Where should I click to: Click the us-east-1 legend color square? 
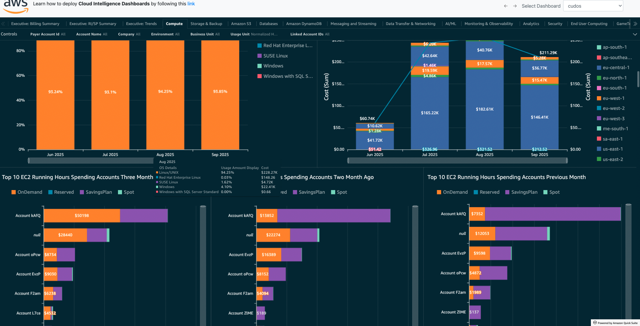click(x=599, y=149)
